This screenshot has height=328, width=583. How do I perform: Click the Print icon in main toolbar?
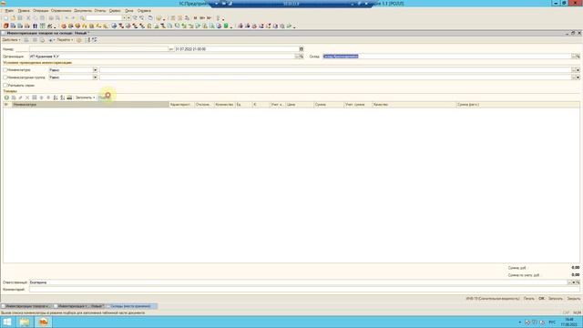(51, 18)
